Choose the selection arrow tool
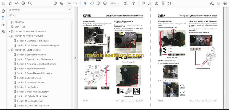 (85, 3)
